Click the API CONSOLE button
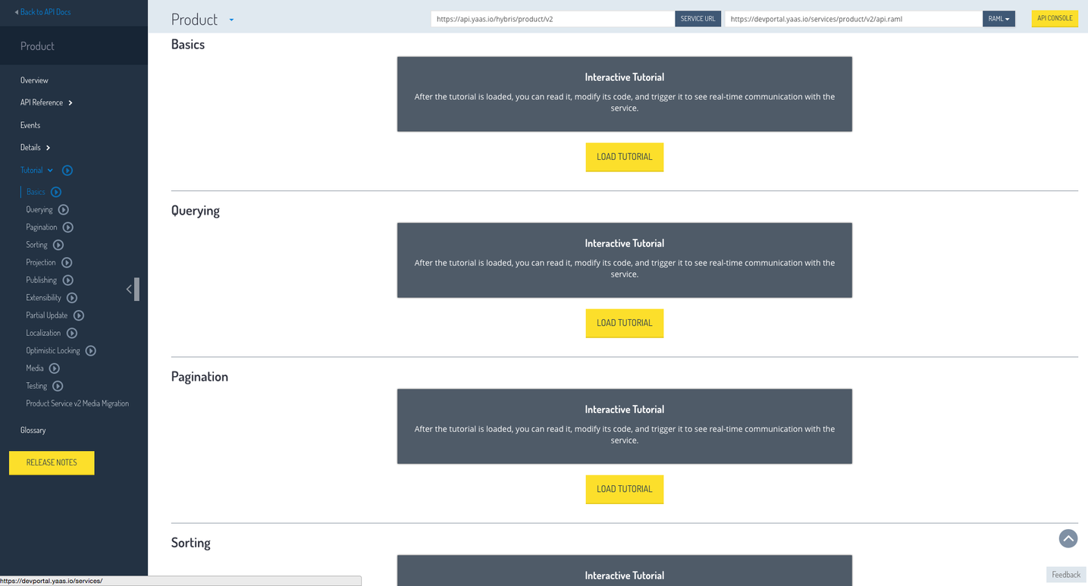 1055,18
